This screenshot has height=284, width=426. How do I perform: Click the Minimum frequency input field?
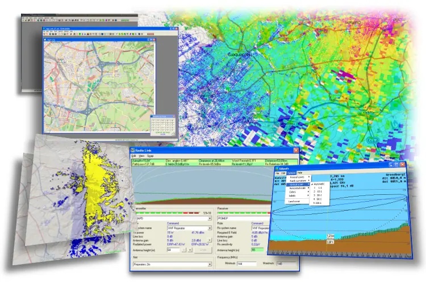[247, 264]
